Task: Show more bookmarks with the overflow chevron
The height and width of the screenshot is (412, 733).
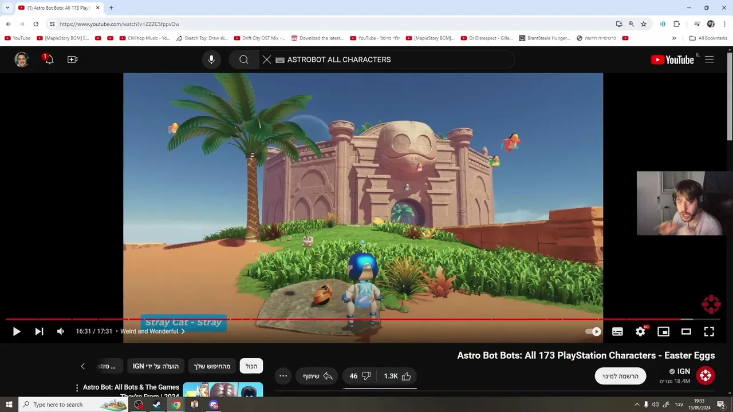Action: tap(674, 38)
